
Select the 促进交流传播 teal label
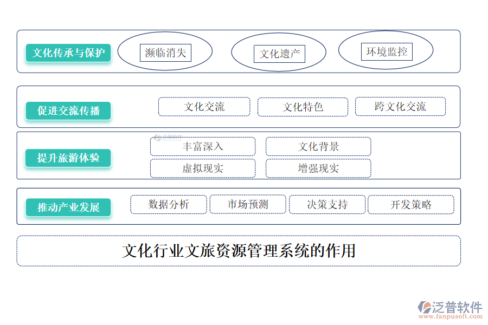pos(68,111)
